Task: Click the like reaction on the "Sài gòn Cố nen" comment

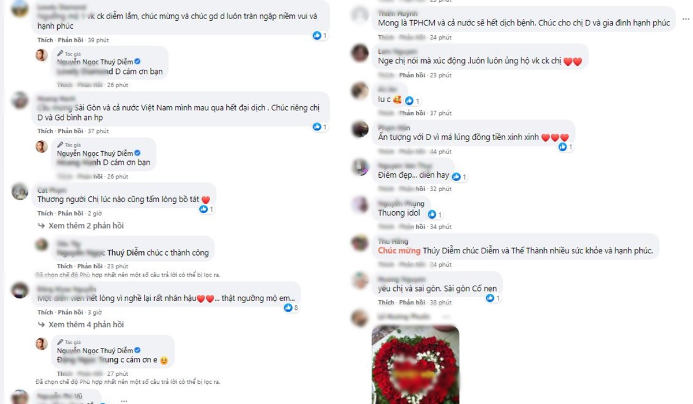Action: [490, 298]
